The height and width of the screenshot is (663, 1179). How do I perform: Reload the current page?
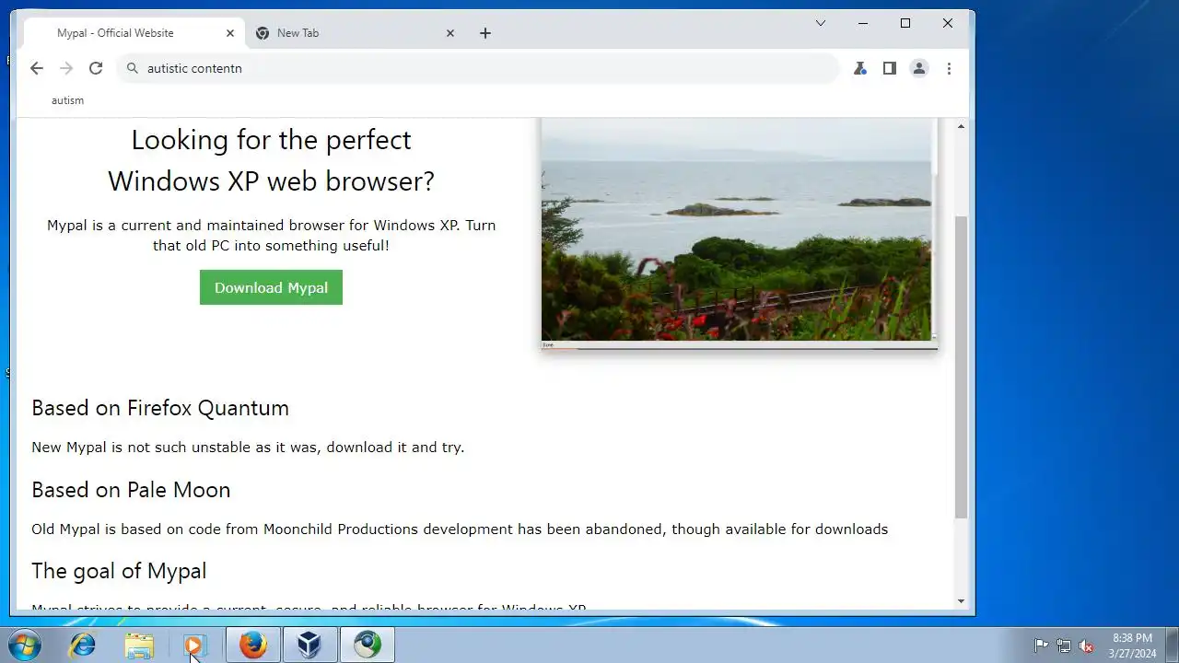(95, 68)
